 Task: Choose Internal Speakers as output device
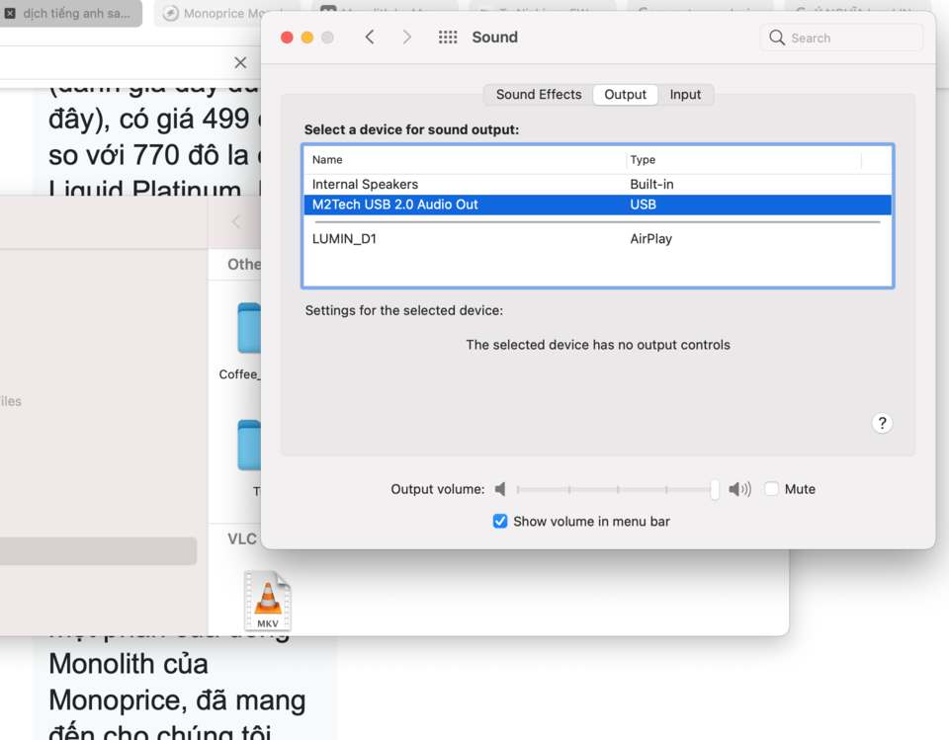pyautogui.click(x=597, y=184)
